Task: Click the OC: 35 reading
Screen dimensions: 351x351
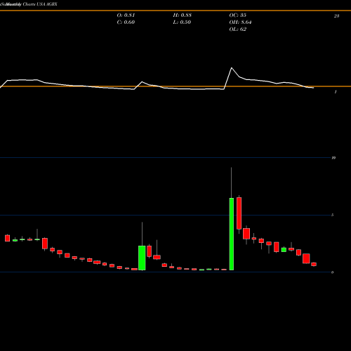Action: (238, 15)
